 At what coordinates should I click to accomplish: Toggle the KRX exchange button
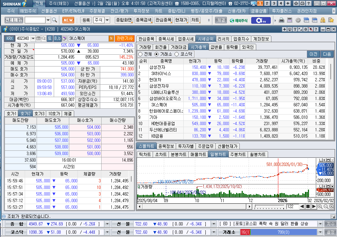10,39
